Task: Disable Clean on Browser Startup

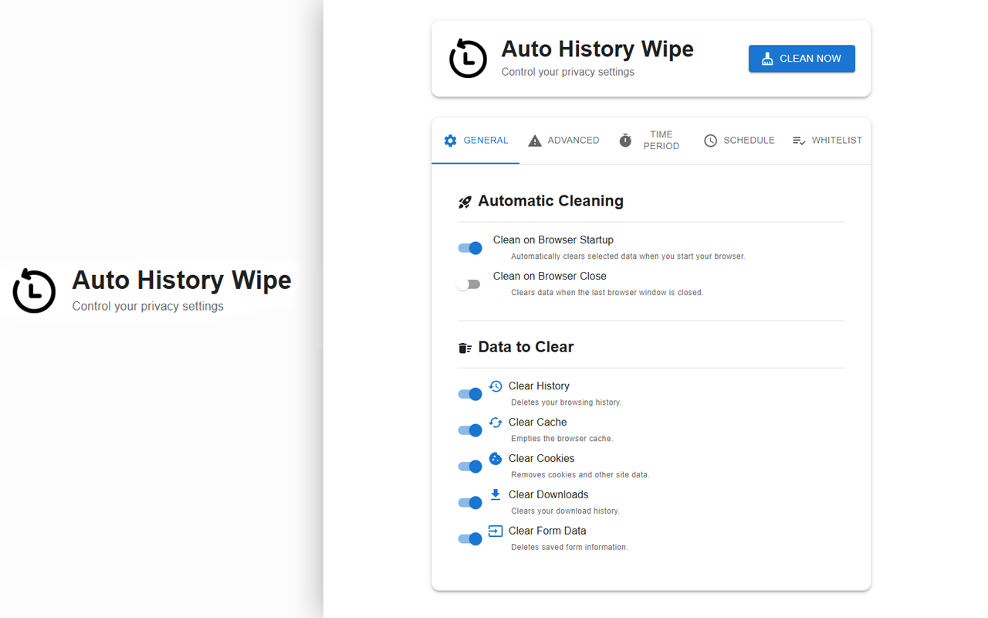Action: point(469,248)
